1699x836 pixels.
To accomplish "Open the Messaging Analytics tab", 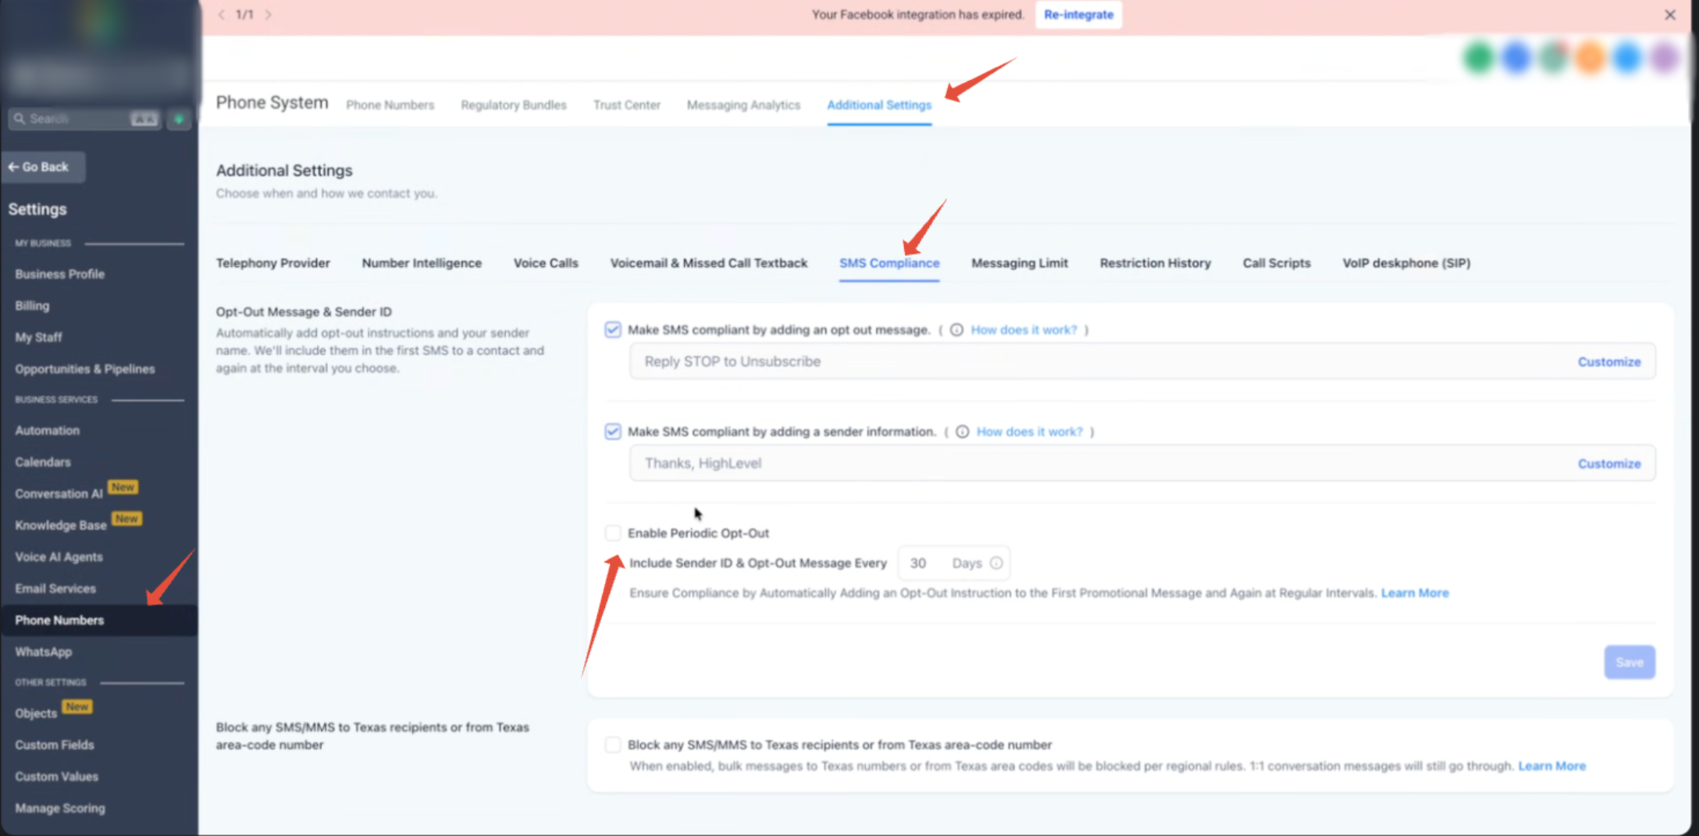I will coord(743,105).
